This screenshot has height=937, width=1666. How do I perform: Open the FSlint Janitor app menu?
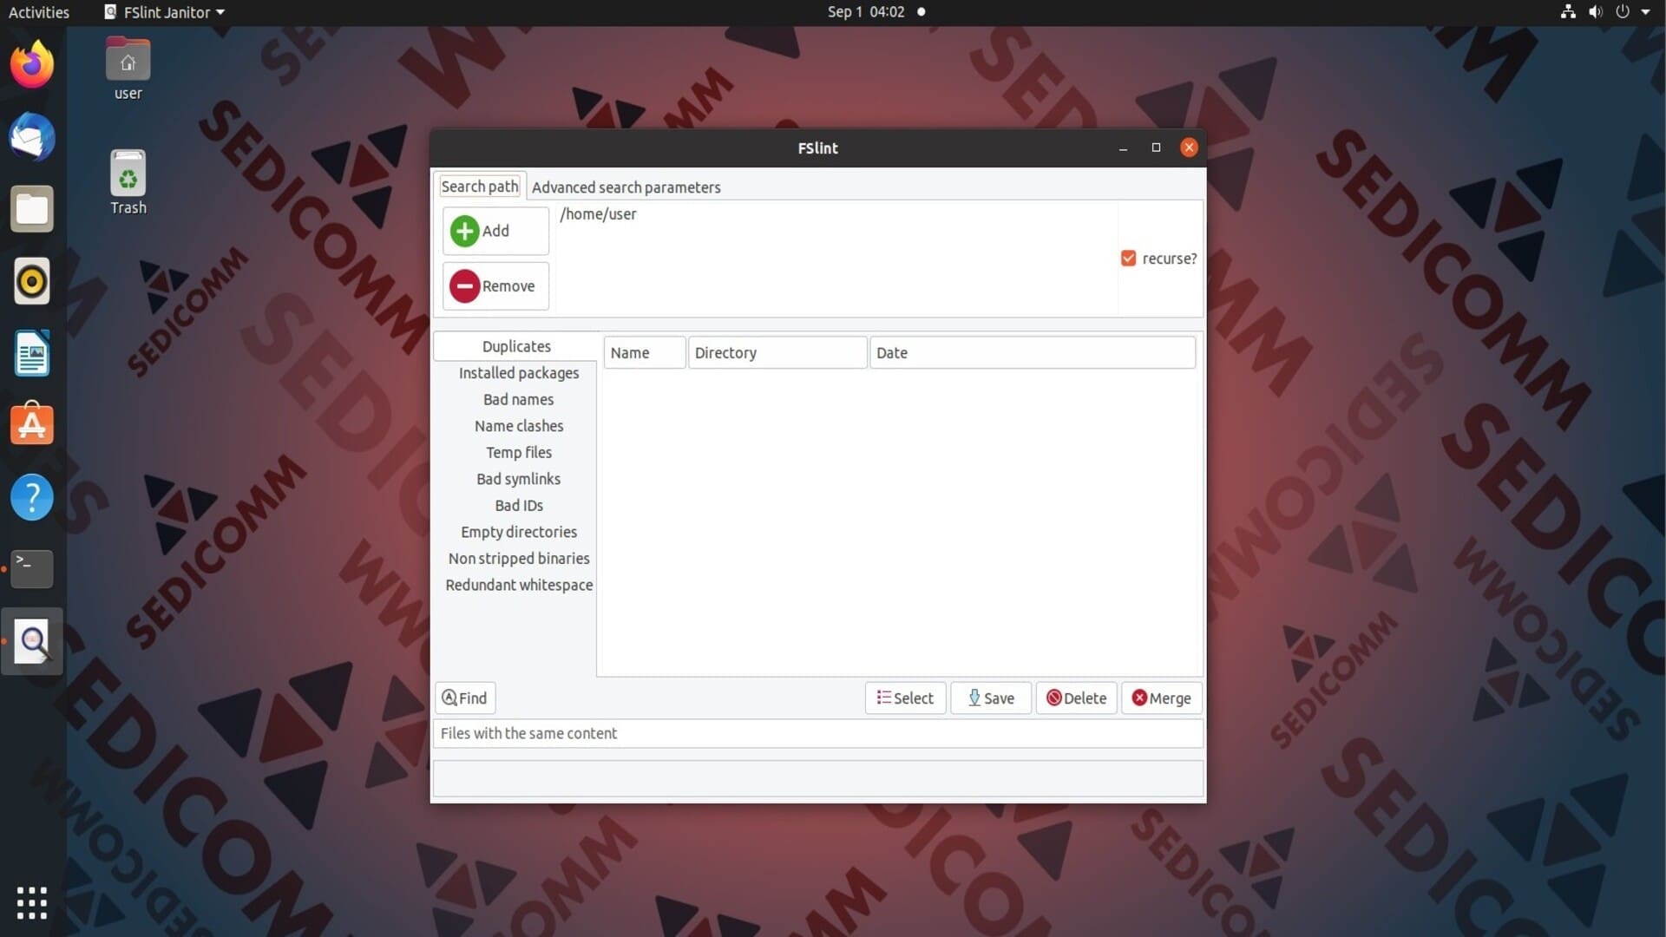coord(164,12)
